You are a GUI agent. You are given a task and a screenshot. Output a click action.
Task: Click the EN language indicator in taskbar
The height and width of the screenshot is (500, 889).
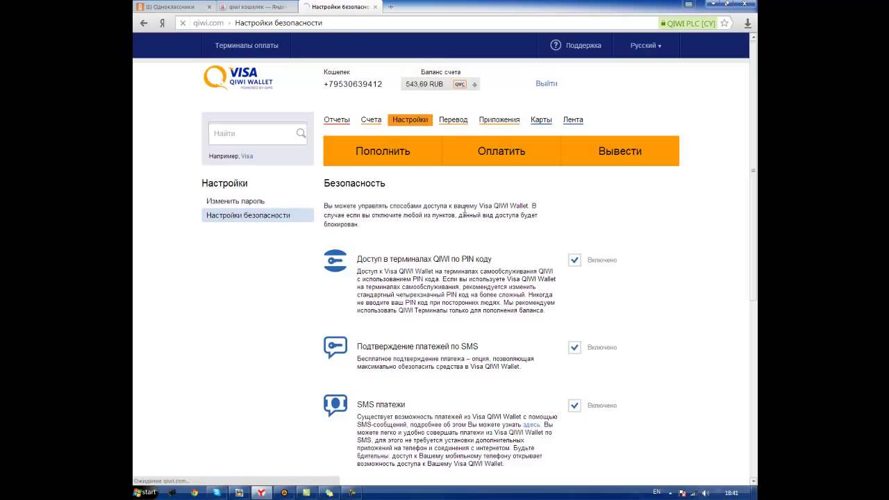(657, 492)
